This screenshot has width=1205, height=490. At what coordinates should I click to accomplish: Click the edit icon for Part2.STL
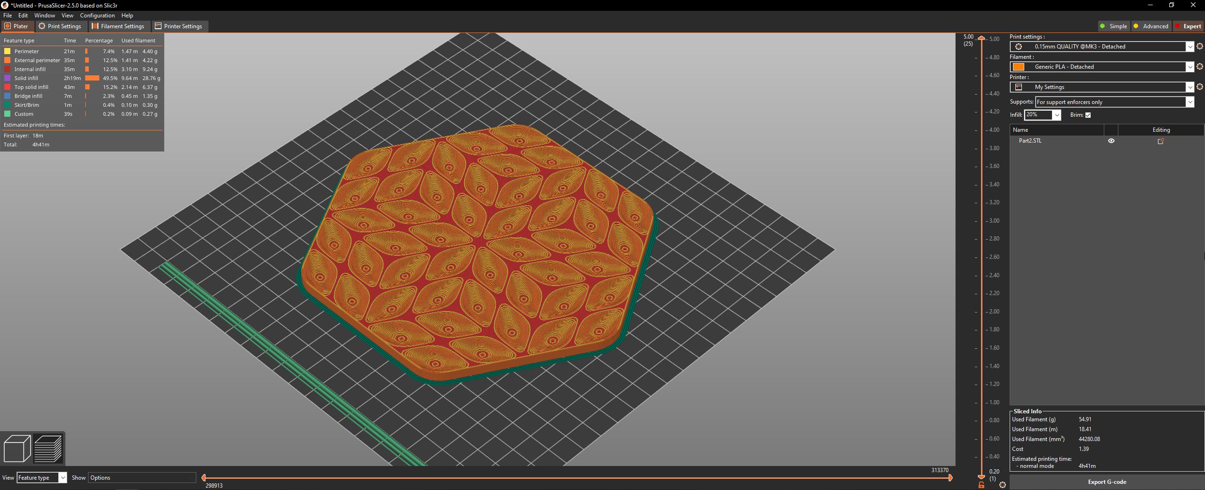click(x=1161, y=141)
